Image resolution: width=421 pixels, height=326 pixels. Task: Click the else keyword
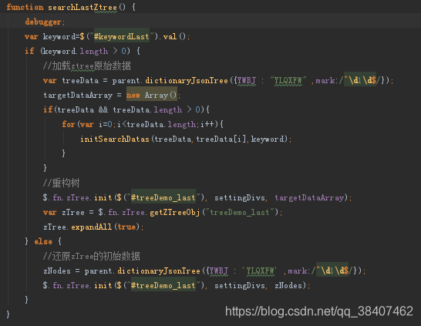(43, 241)
